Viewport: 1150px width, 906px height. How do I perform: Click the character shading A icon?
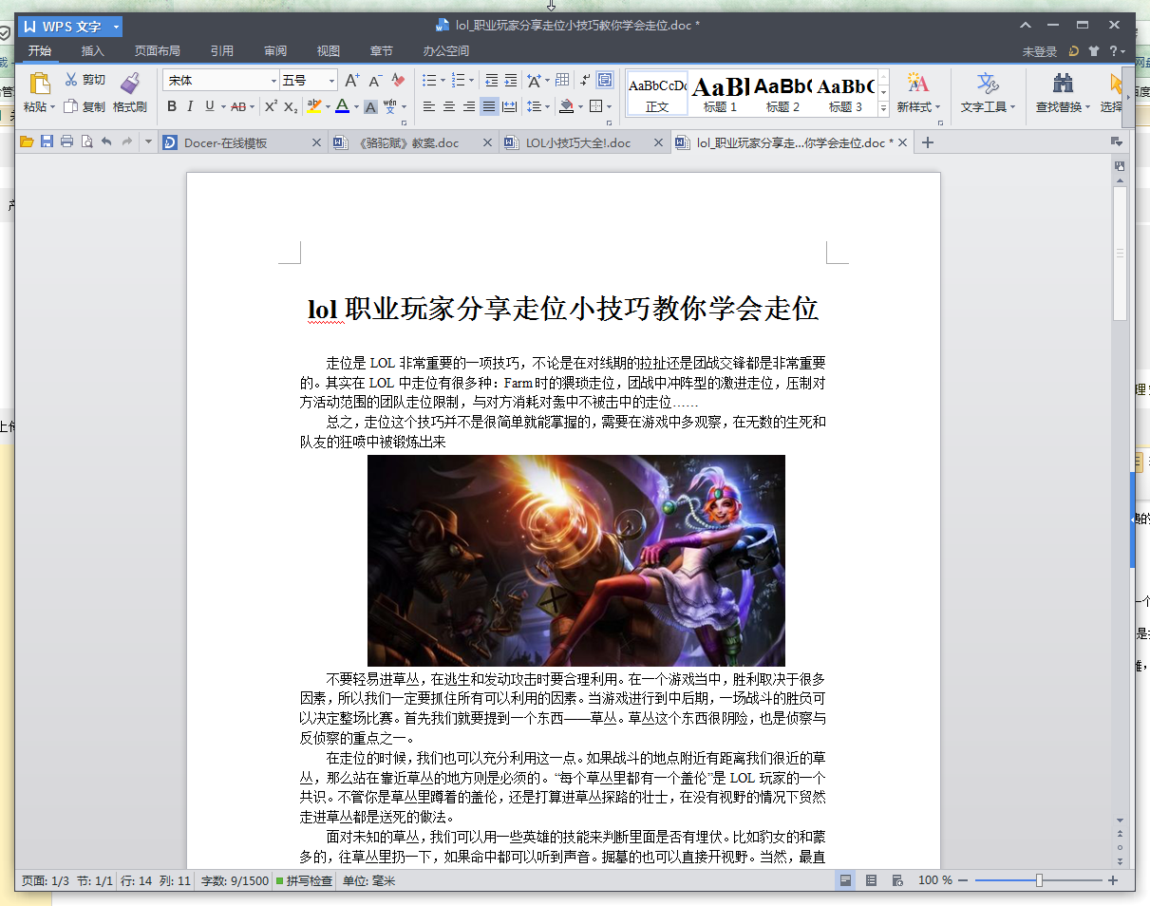click(371, 106)
